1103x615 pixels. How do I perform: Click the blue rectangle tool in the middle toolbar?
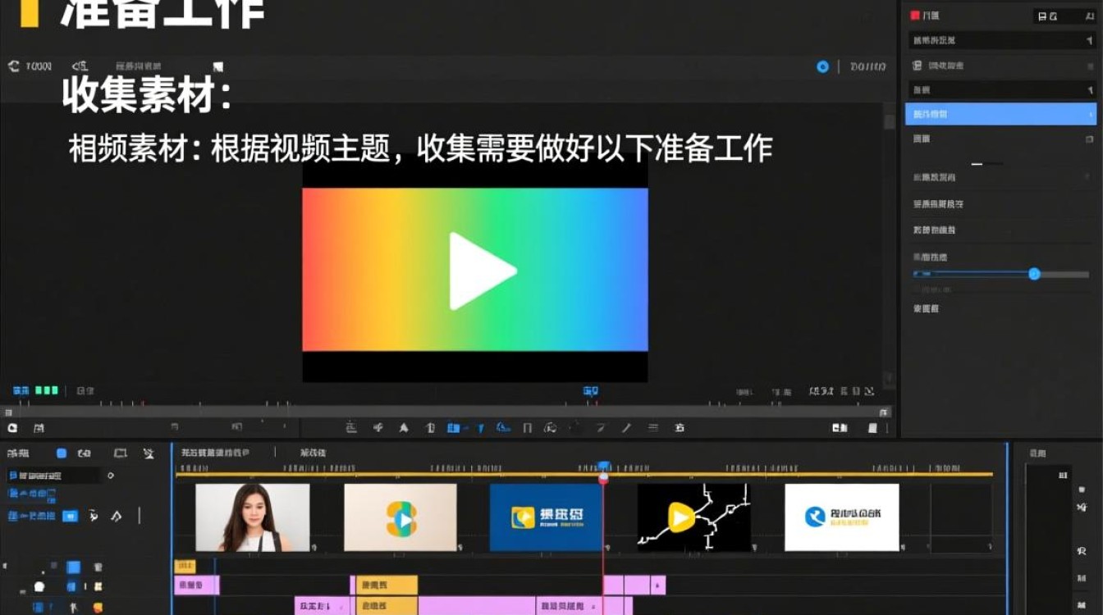pos(453,427)
